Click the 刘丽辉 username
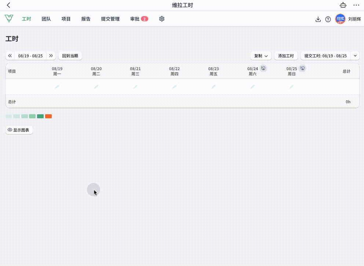Screen dimensions: 364x266 tap(354, 19)
